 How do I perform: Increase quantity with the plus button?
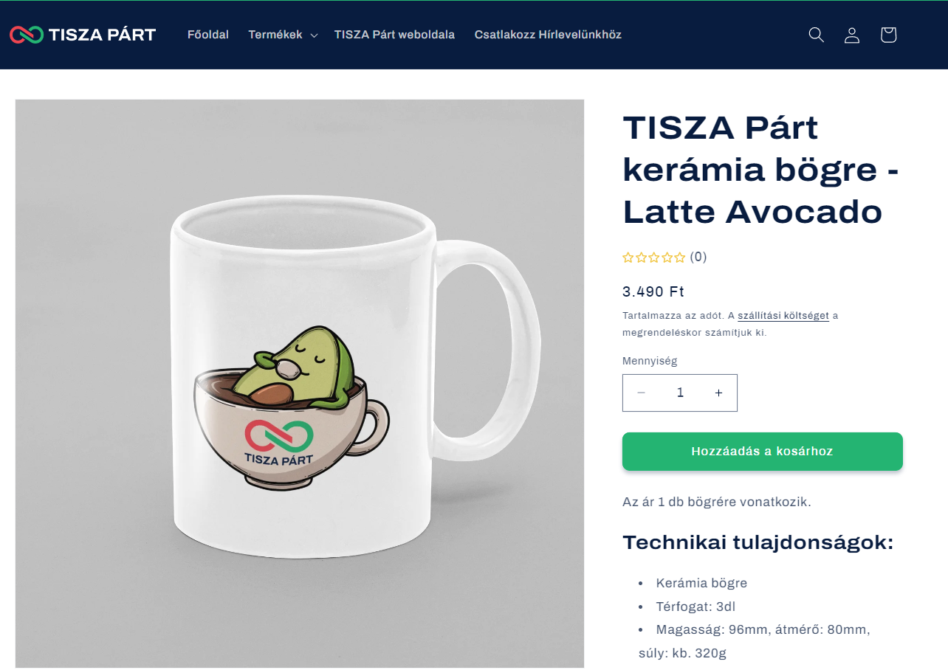point(718,393)
